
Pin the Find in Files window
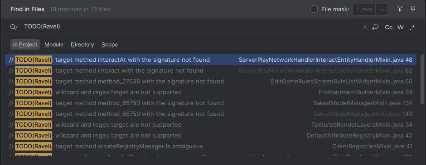pyautogui.click(x=413, y=9)
